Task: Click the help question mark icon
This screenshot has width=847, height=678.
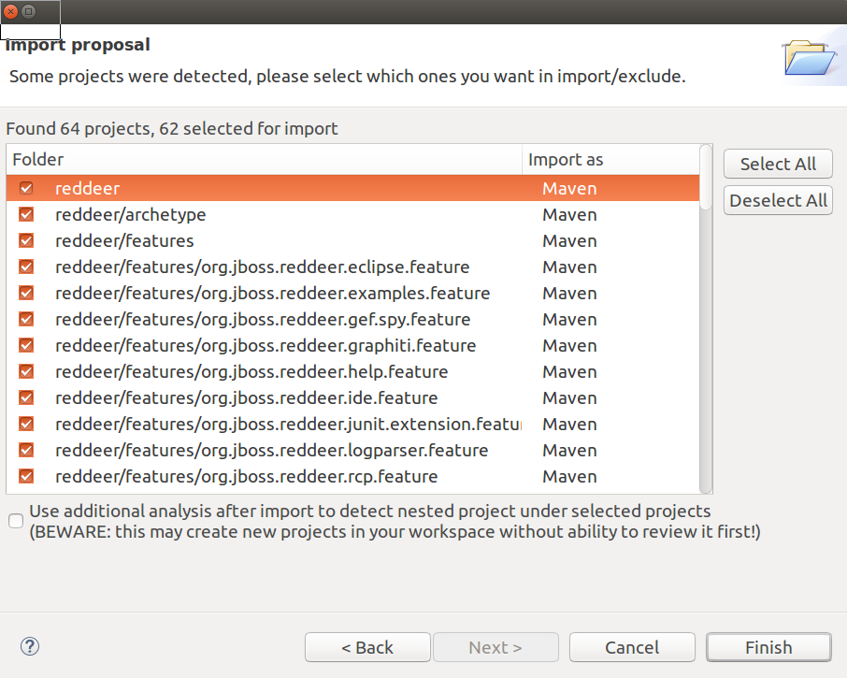Action: 30,646
